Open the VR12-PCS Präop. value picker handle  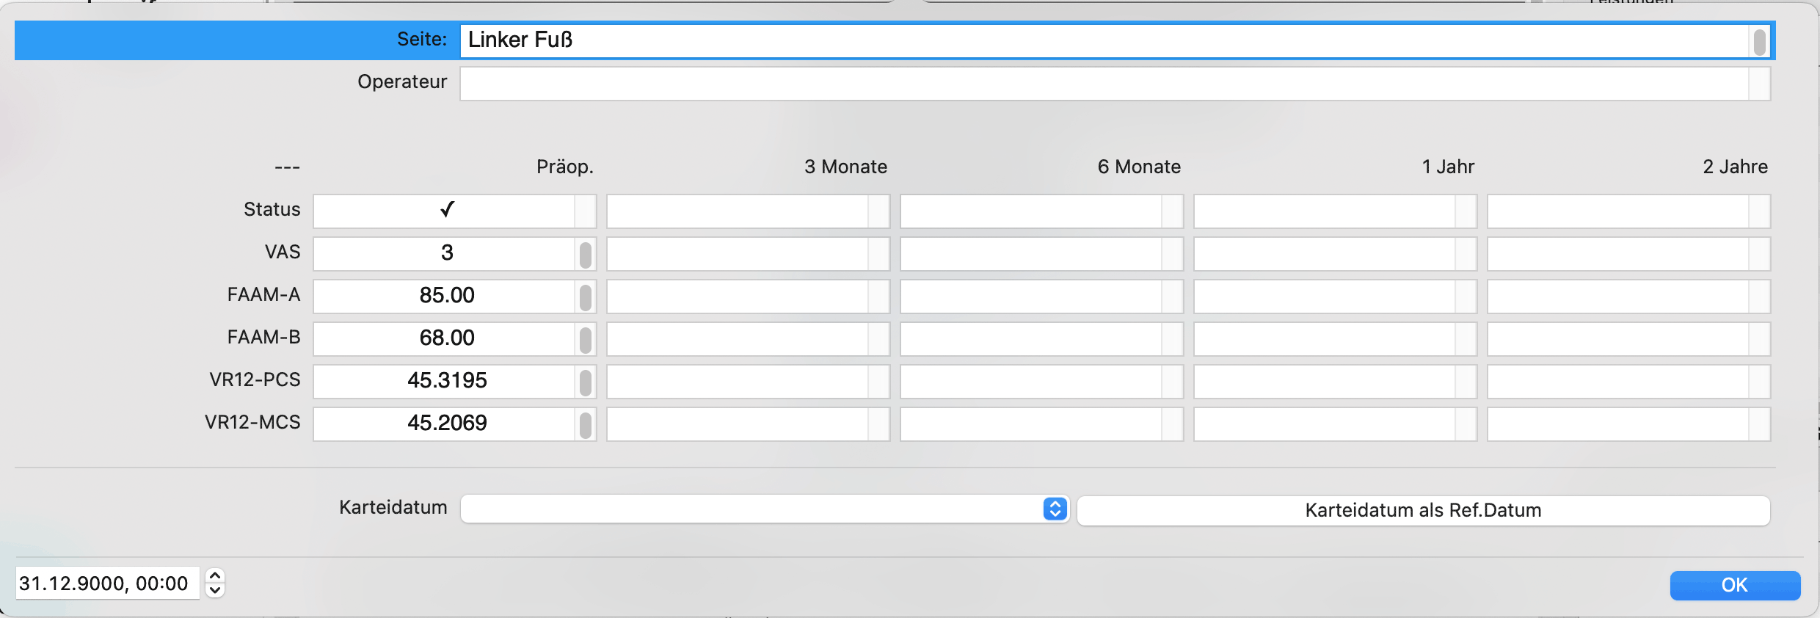coord(585,382)
